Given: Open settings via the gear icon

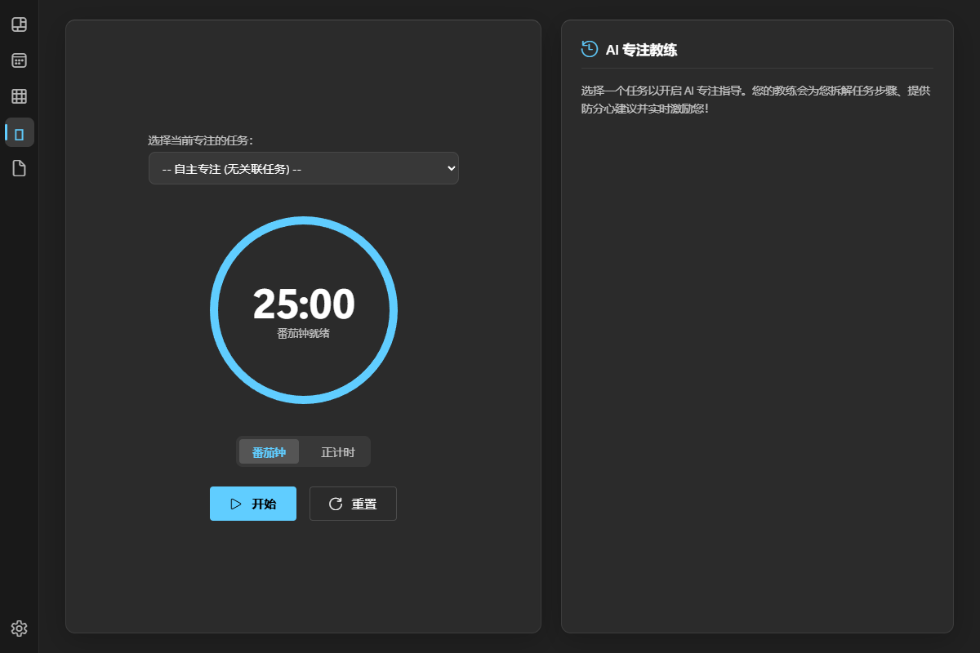Looking at the screenshot, I should coord(19,628).
